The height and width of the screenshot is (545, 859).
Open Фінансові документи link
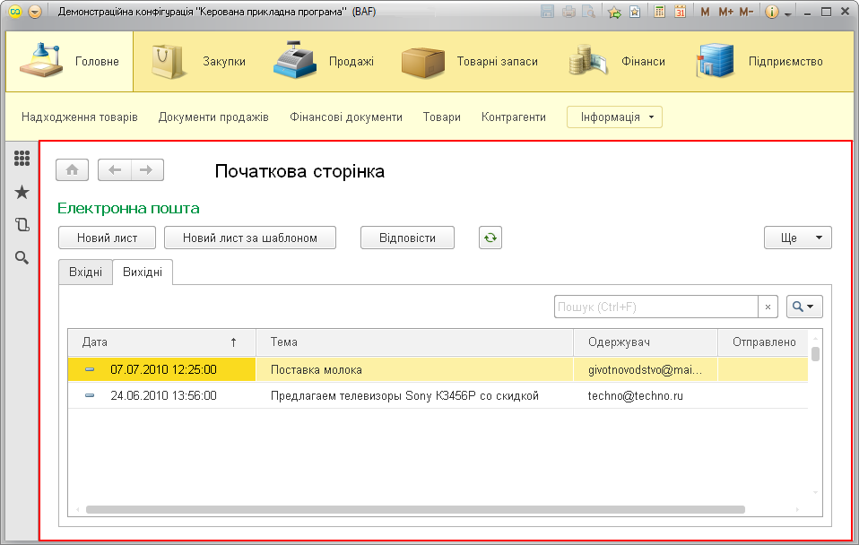pyautogui.click(x=346, y=117)
